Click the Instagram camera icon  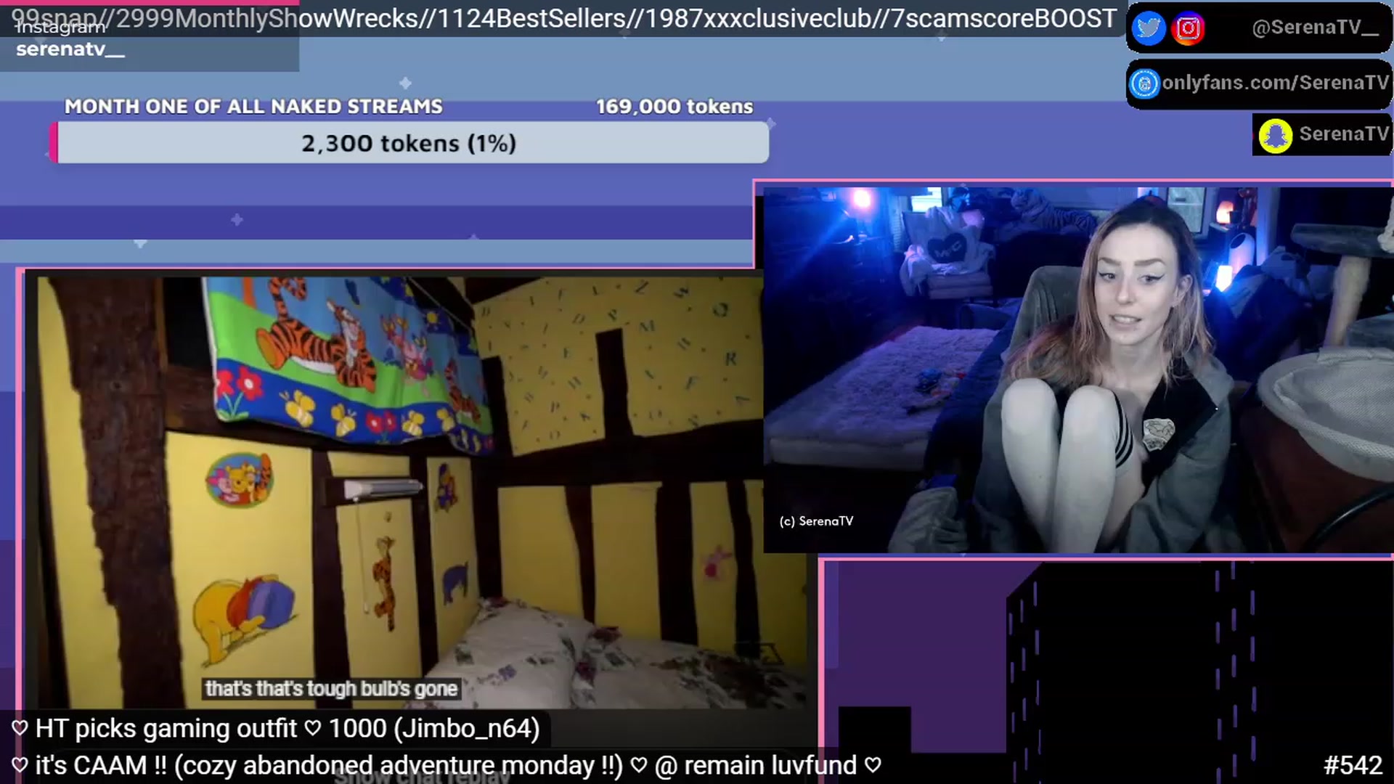1188,28
